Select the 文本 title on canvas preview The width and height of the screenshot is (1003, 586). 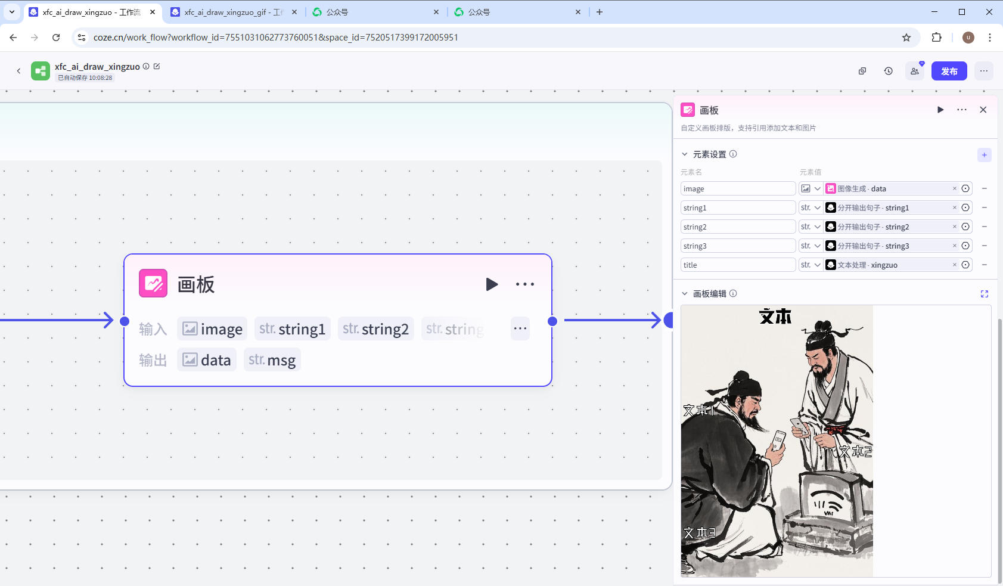coord(775,317)
